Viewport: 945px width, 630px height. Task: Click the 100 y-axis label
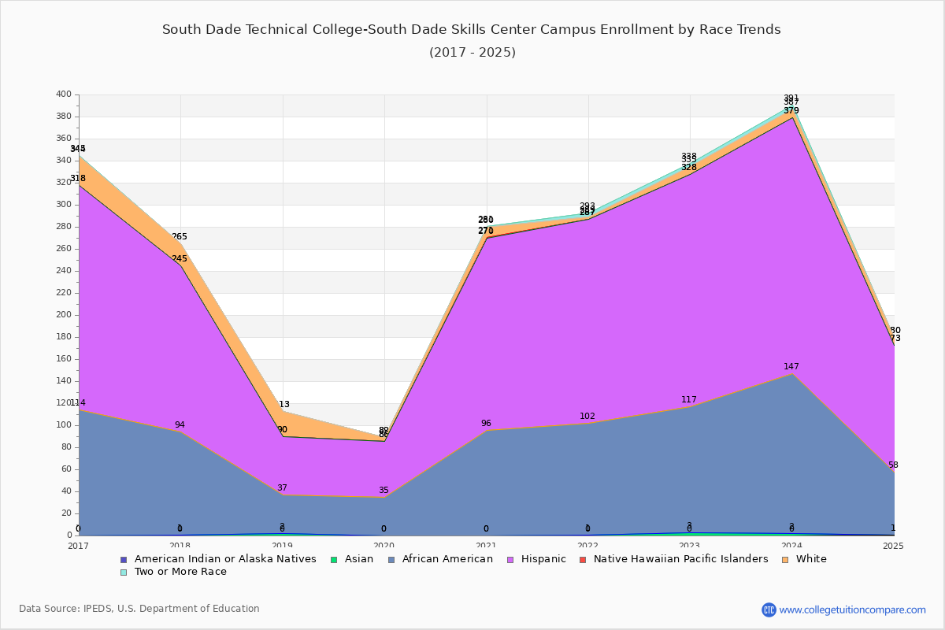[x=64, y=425]
